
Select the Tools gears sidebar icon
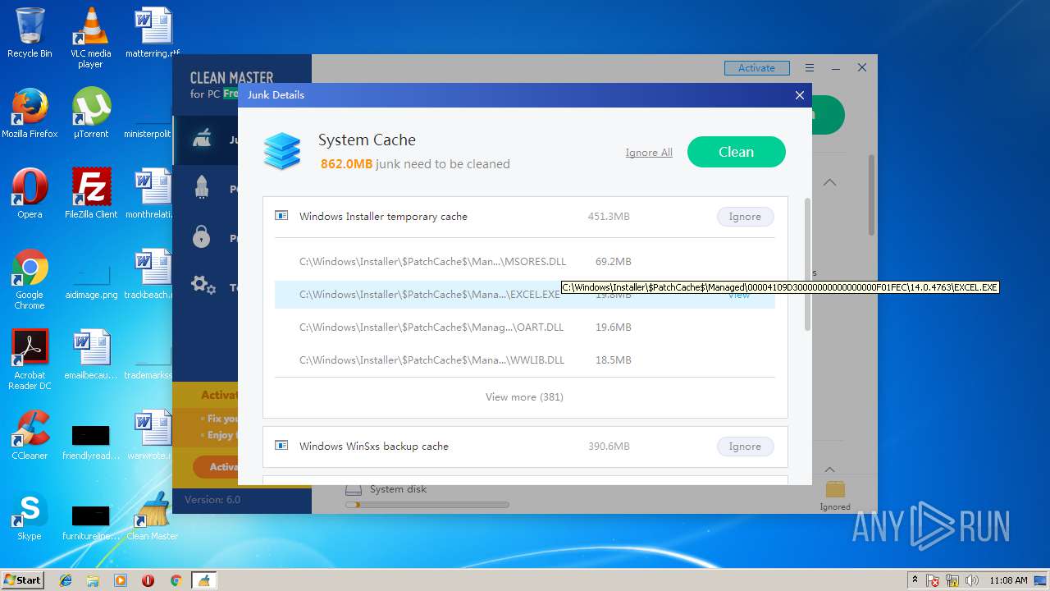point(203,286)
